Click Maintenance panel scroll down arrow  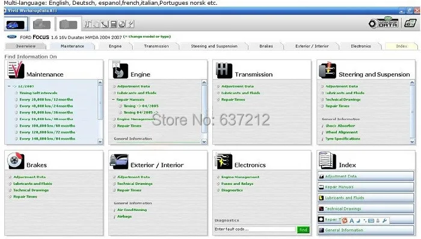point(100,142)
